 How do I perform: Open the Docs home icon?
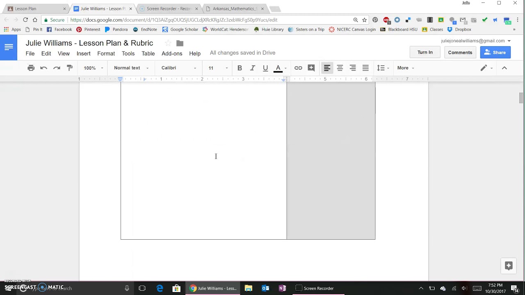(x=9, y=48)
